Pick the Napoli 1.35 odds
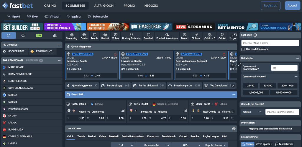 tap(76, 118)
